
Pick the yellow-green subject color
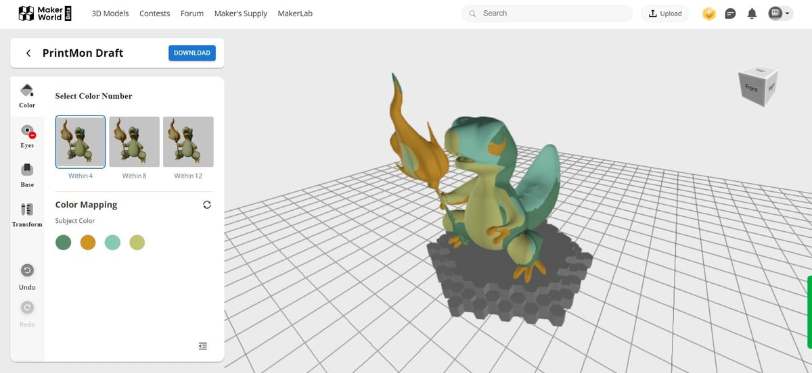point(137,243)
